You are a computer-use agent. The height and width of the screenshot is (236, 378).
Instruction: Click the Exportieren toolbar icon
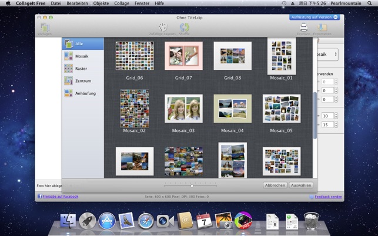pyautogui.click(x=322, y=27)
